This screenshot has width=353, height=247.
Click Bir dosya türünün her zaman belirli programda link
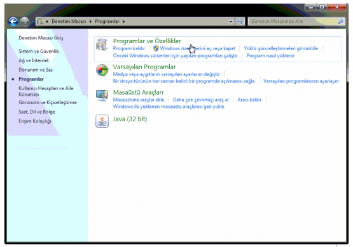point(184,81)
